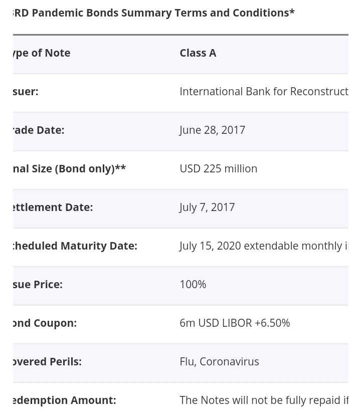Click the July 7, 2017 value
The image size is (361, 420).
[207, 207]
